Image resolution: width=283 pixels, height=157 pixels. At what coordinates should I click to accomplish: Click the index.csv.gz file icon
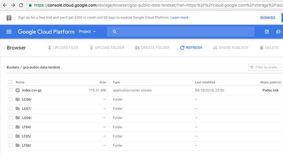pyautogui.click(x=17, y=90)
